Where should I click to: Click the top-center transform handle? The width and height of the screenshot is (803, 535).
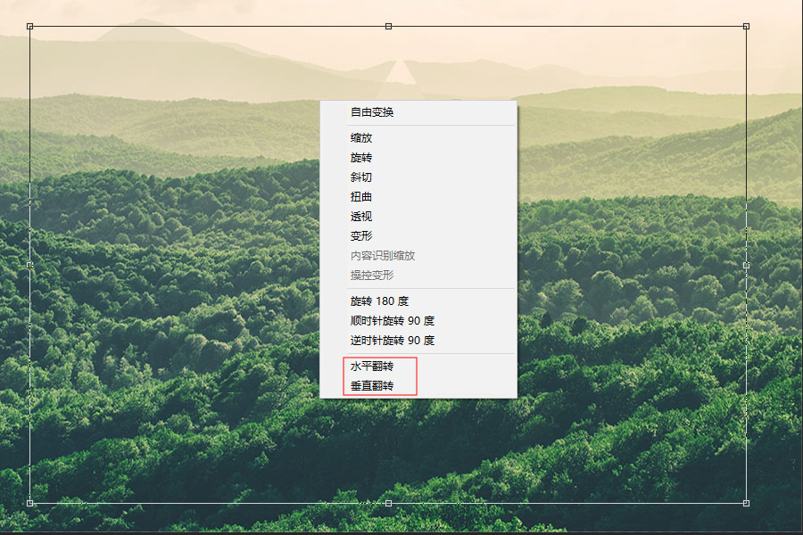click(388, 26)
